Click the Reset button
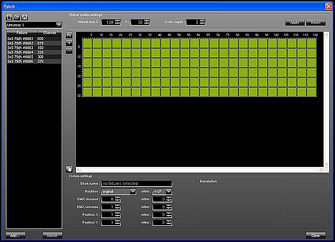The height and width of the screenshot is (242, 335). click(316, 22)
